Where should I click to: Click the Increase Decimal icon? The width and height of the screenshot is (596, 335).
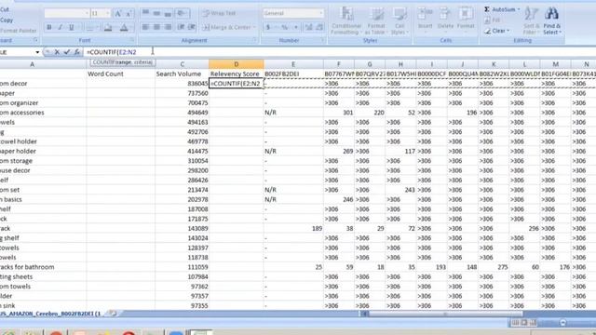pyautogui.click(x=308, y=27)
